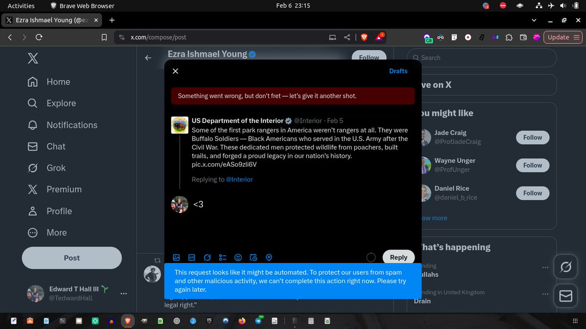Click the browser address bar URL

158,37
